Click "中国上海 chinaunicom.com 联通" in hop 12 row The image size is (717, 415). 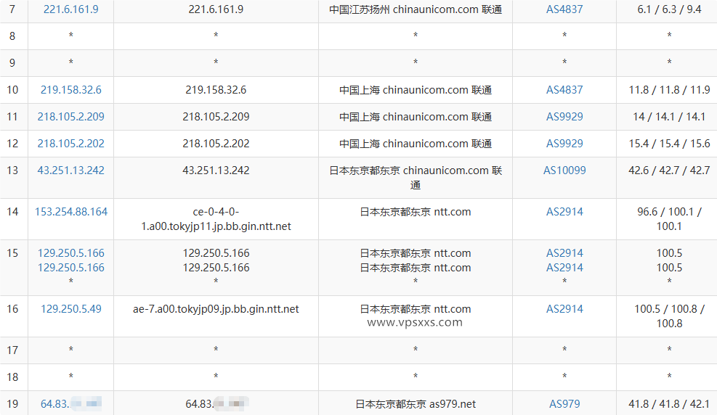416,144
